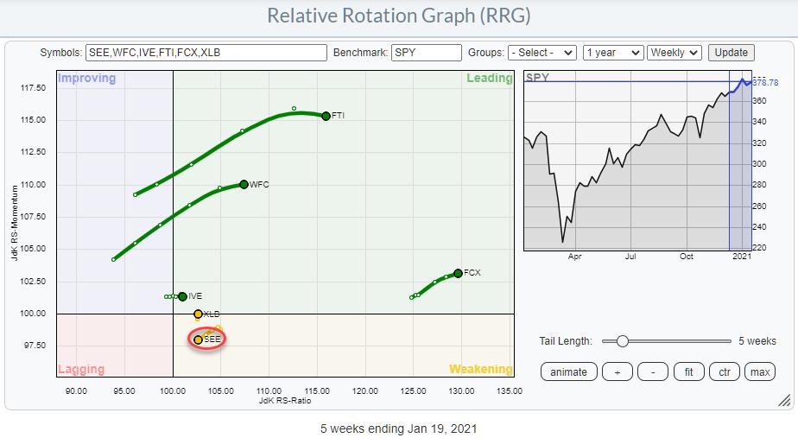Click the Symbols input field
This screenshot has width=798, height=438.
pos(206,53)
